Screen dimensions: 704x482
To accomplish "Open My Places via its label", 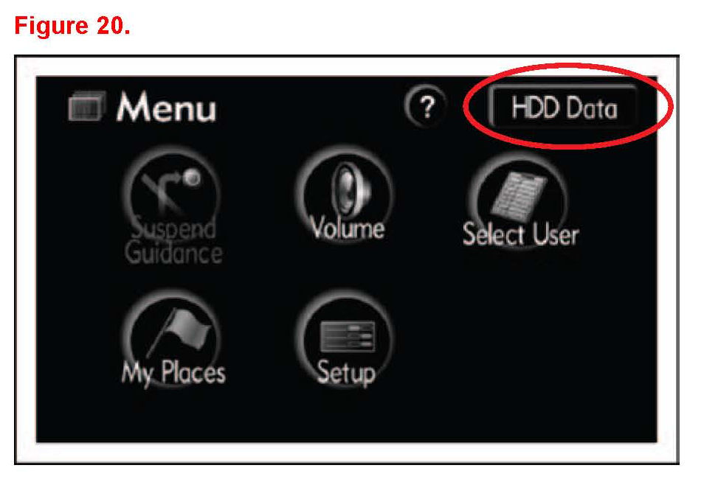I will tap(173, 373).
